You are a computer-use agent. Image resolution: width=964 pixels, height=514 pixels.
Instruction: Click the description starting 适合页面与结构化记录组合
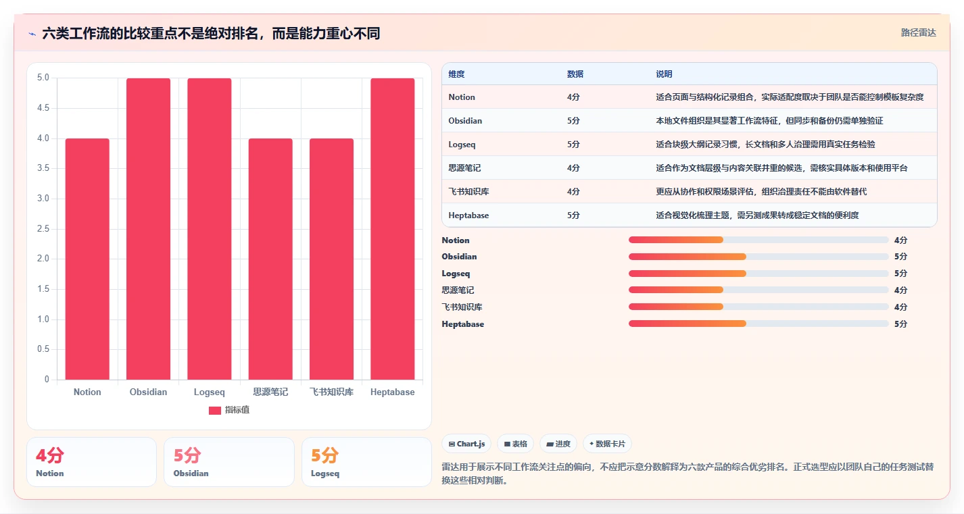click(x=790, y=97)
